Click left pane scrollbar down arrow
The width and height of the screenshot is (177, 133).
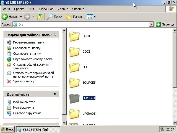(64, 123)
